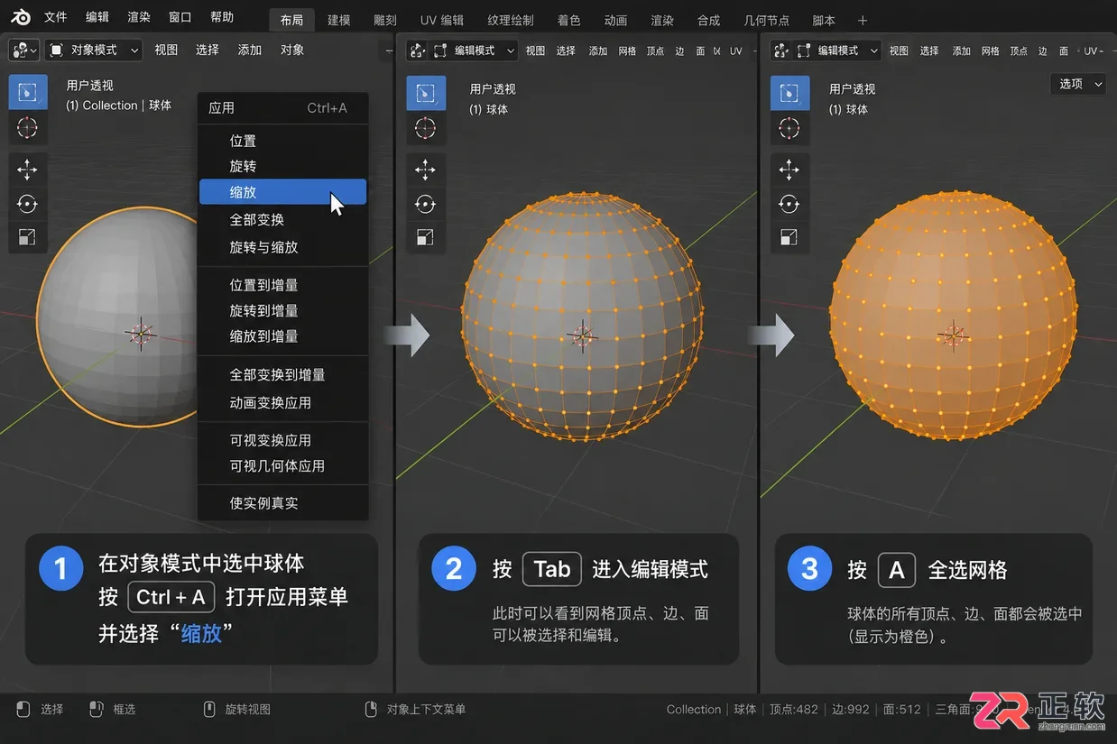This screenshot has width=1117, height=744.
Task: Open the editor type selector beside 对象模式
Action: [23, 50]
